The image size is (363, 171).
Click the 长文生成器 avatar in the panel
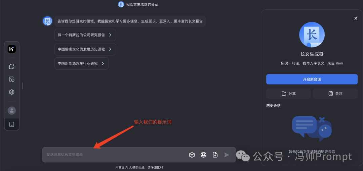click(x=312, y=35)
